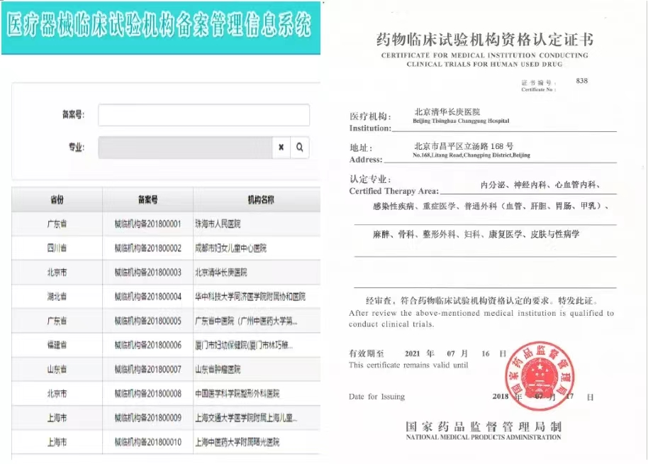Click the red official seal on certificate

point(538,375)
